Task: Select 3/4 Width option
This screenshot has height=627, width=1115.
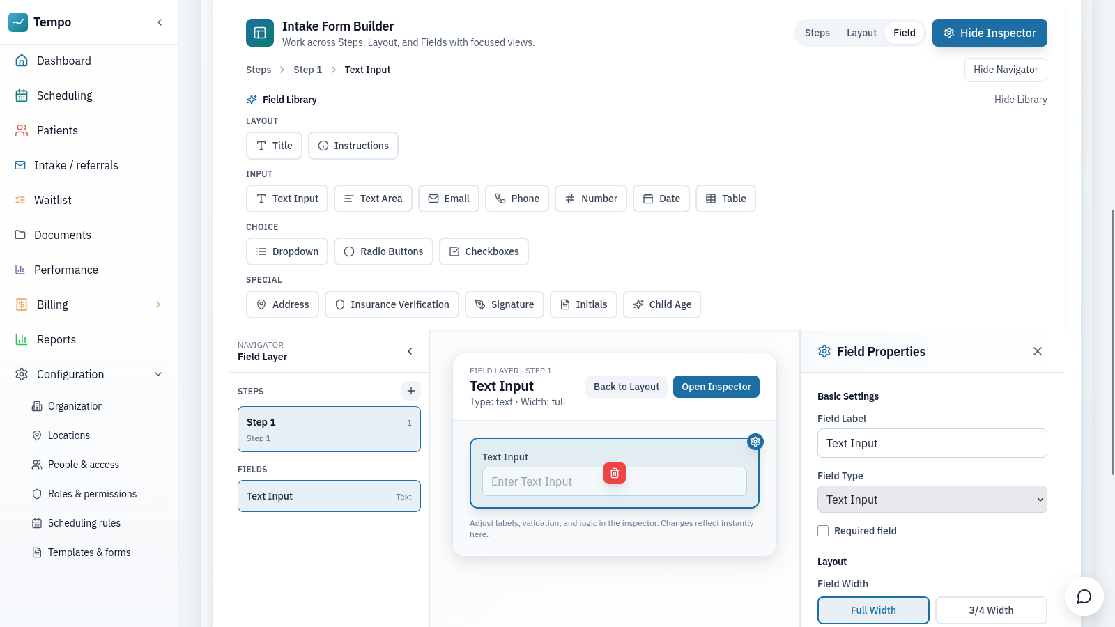Action: [x=991, y=610]
